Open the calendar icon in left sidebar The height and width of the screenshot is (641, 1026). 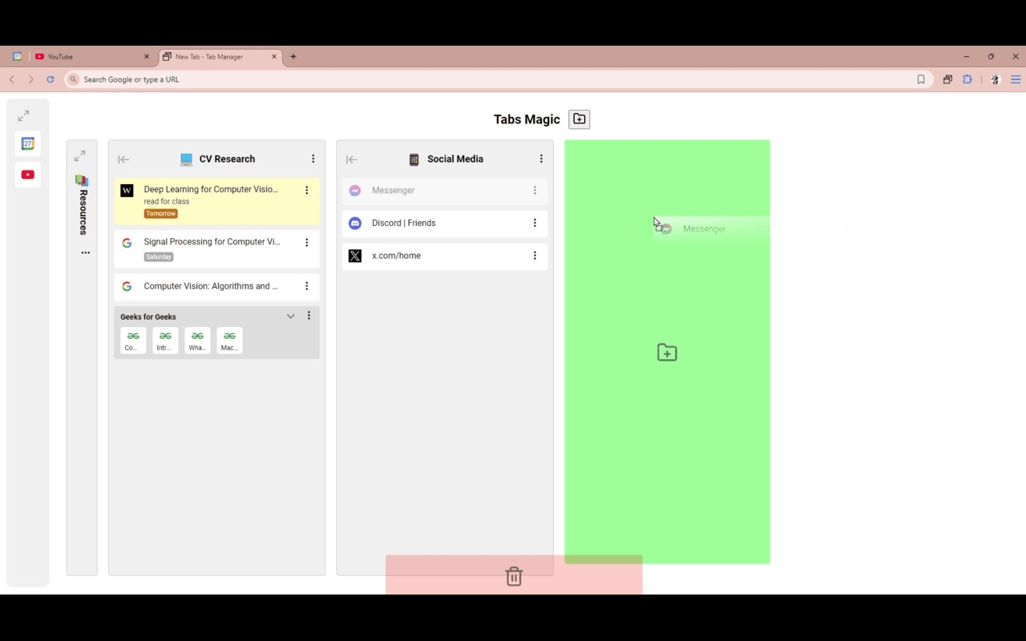click(x=28, y=143)
